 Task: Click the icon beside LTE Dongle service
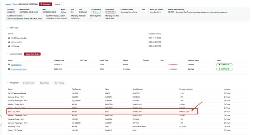[x=9, y=46]
